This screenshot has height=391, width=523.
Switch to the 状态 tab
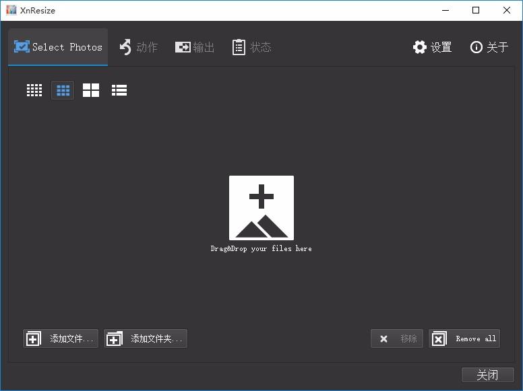click(251, 47)
